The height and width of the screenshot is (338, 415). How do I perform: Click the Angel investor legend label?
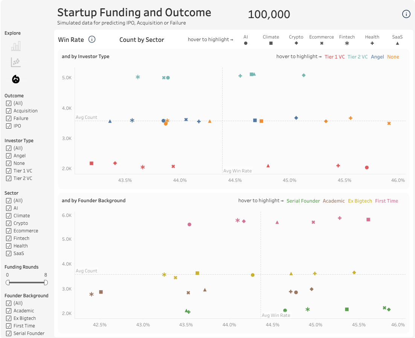tap(377, 57)
